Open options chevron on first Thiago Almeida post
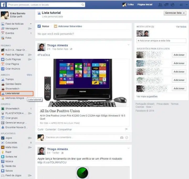The width and height of the screenshot is (189, 179). [x=128, y=45]
